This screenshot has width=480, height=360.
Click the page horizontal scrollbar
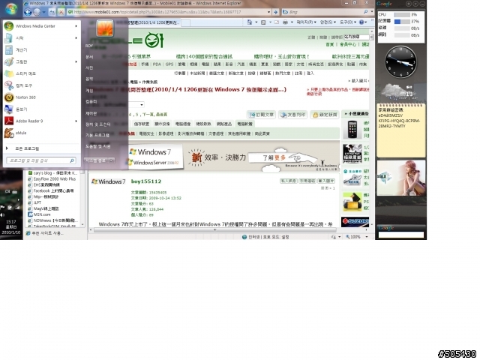click(x=214, y=230)
